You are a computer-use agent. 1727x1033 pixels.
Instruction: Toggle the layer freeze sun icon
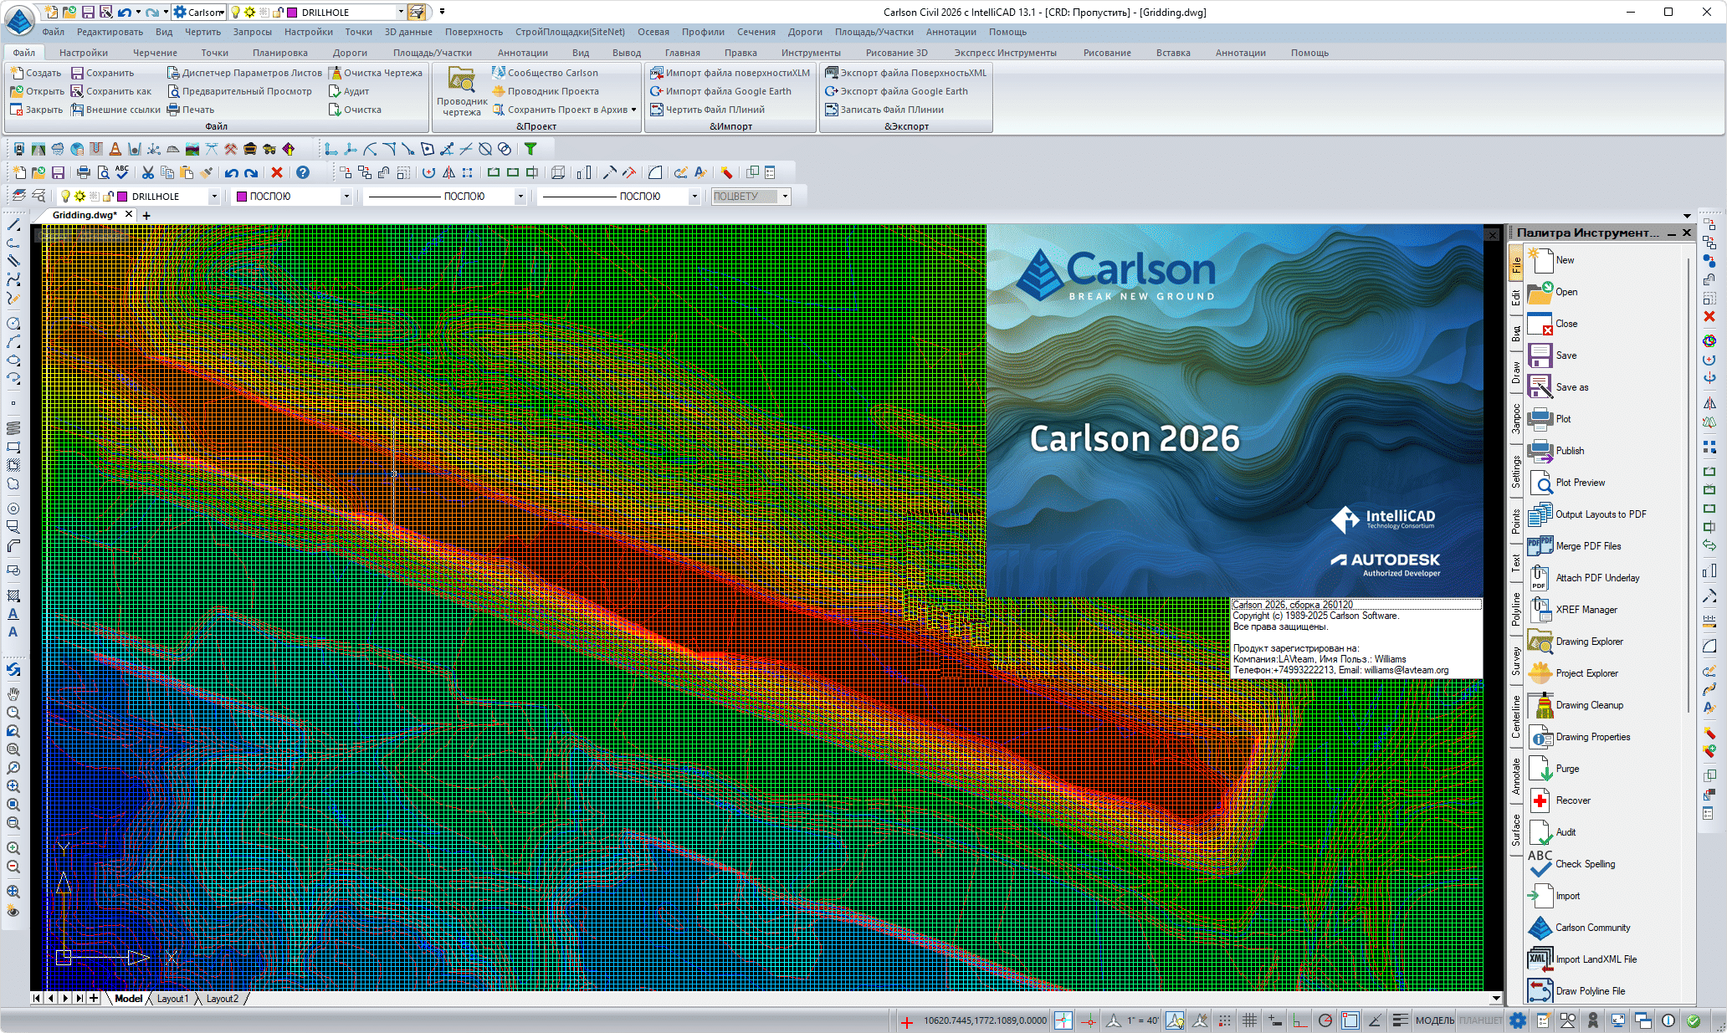click(x=79, y=196)
